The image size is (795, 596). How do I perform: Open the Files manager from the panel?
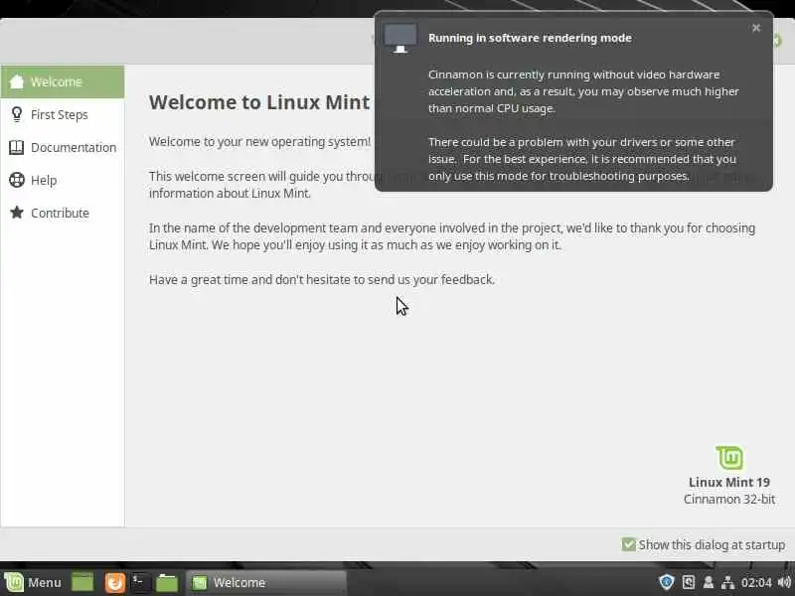167,583
